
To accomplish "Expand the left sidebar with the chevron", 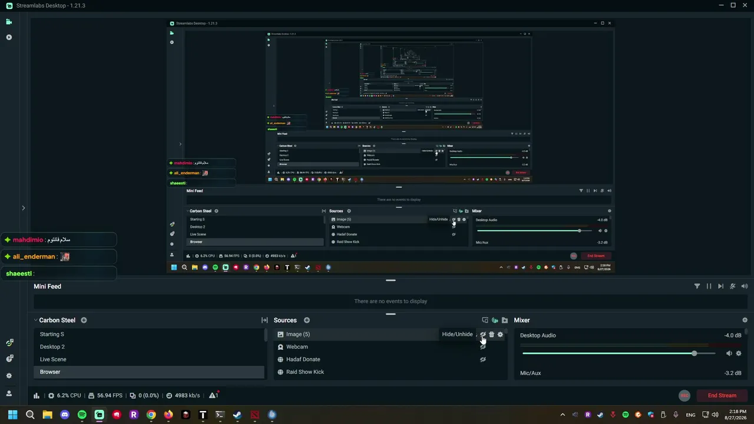I will point(24,208).
